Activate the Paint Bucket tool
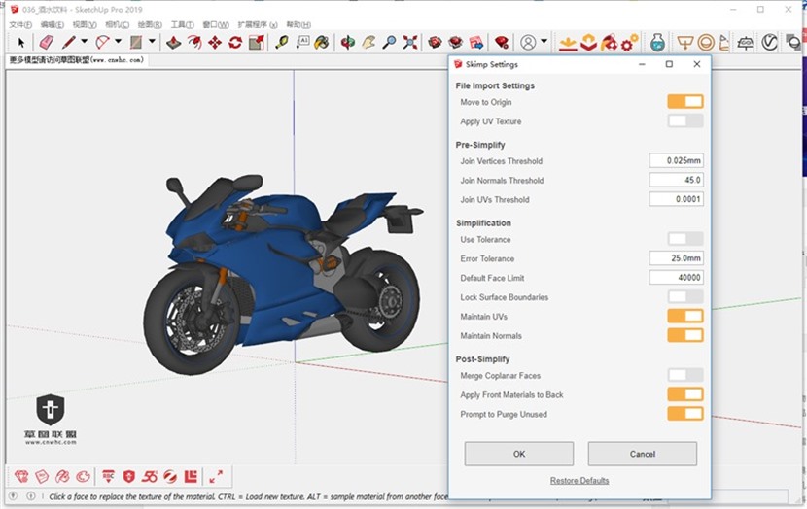Image resolution: width=807 pixels, height=509 pixels. 322,42
